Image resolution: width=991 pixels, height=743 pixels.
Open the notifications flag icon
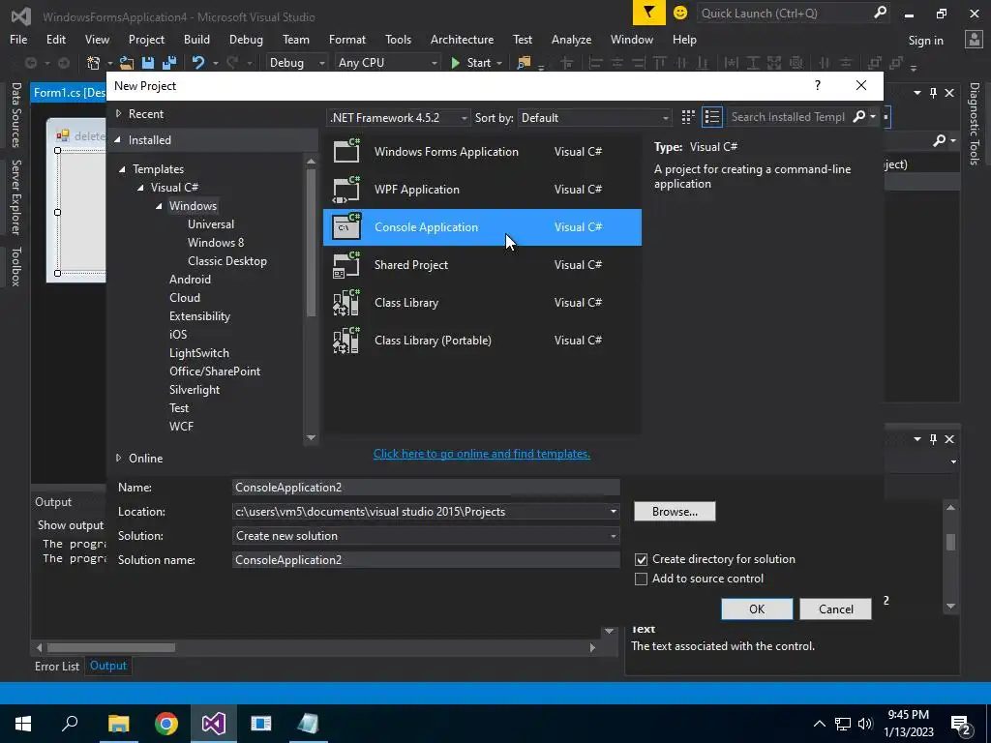click(649, 13)
